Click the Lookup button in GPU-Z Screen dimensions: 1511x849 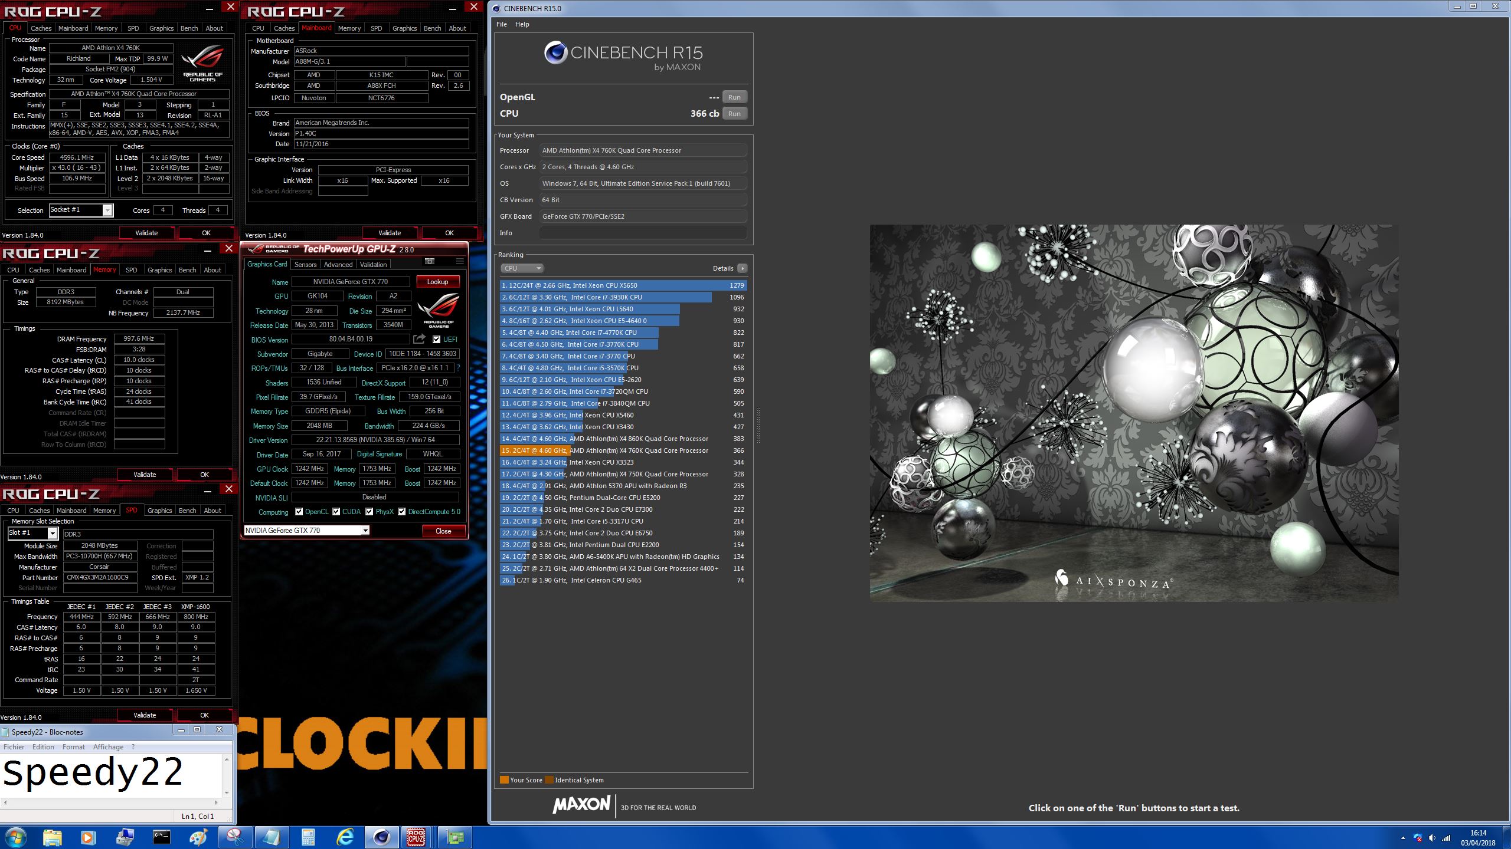[438, 282]
